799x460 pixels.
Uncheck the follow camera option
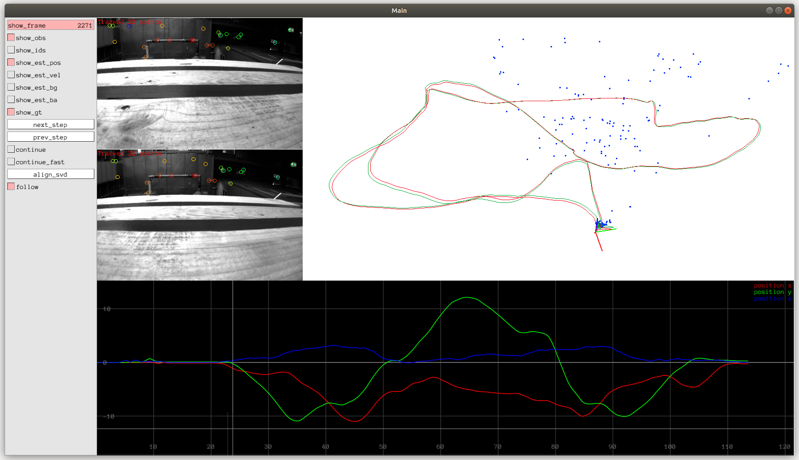pyautogui.click(x=11, y=186)
